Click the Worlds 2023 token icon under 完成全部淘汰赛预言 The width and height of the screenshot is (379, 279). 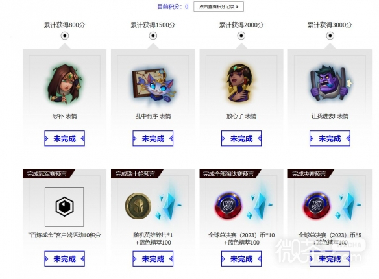[x=228, y=206]
